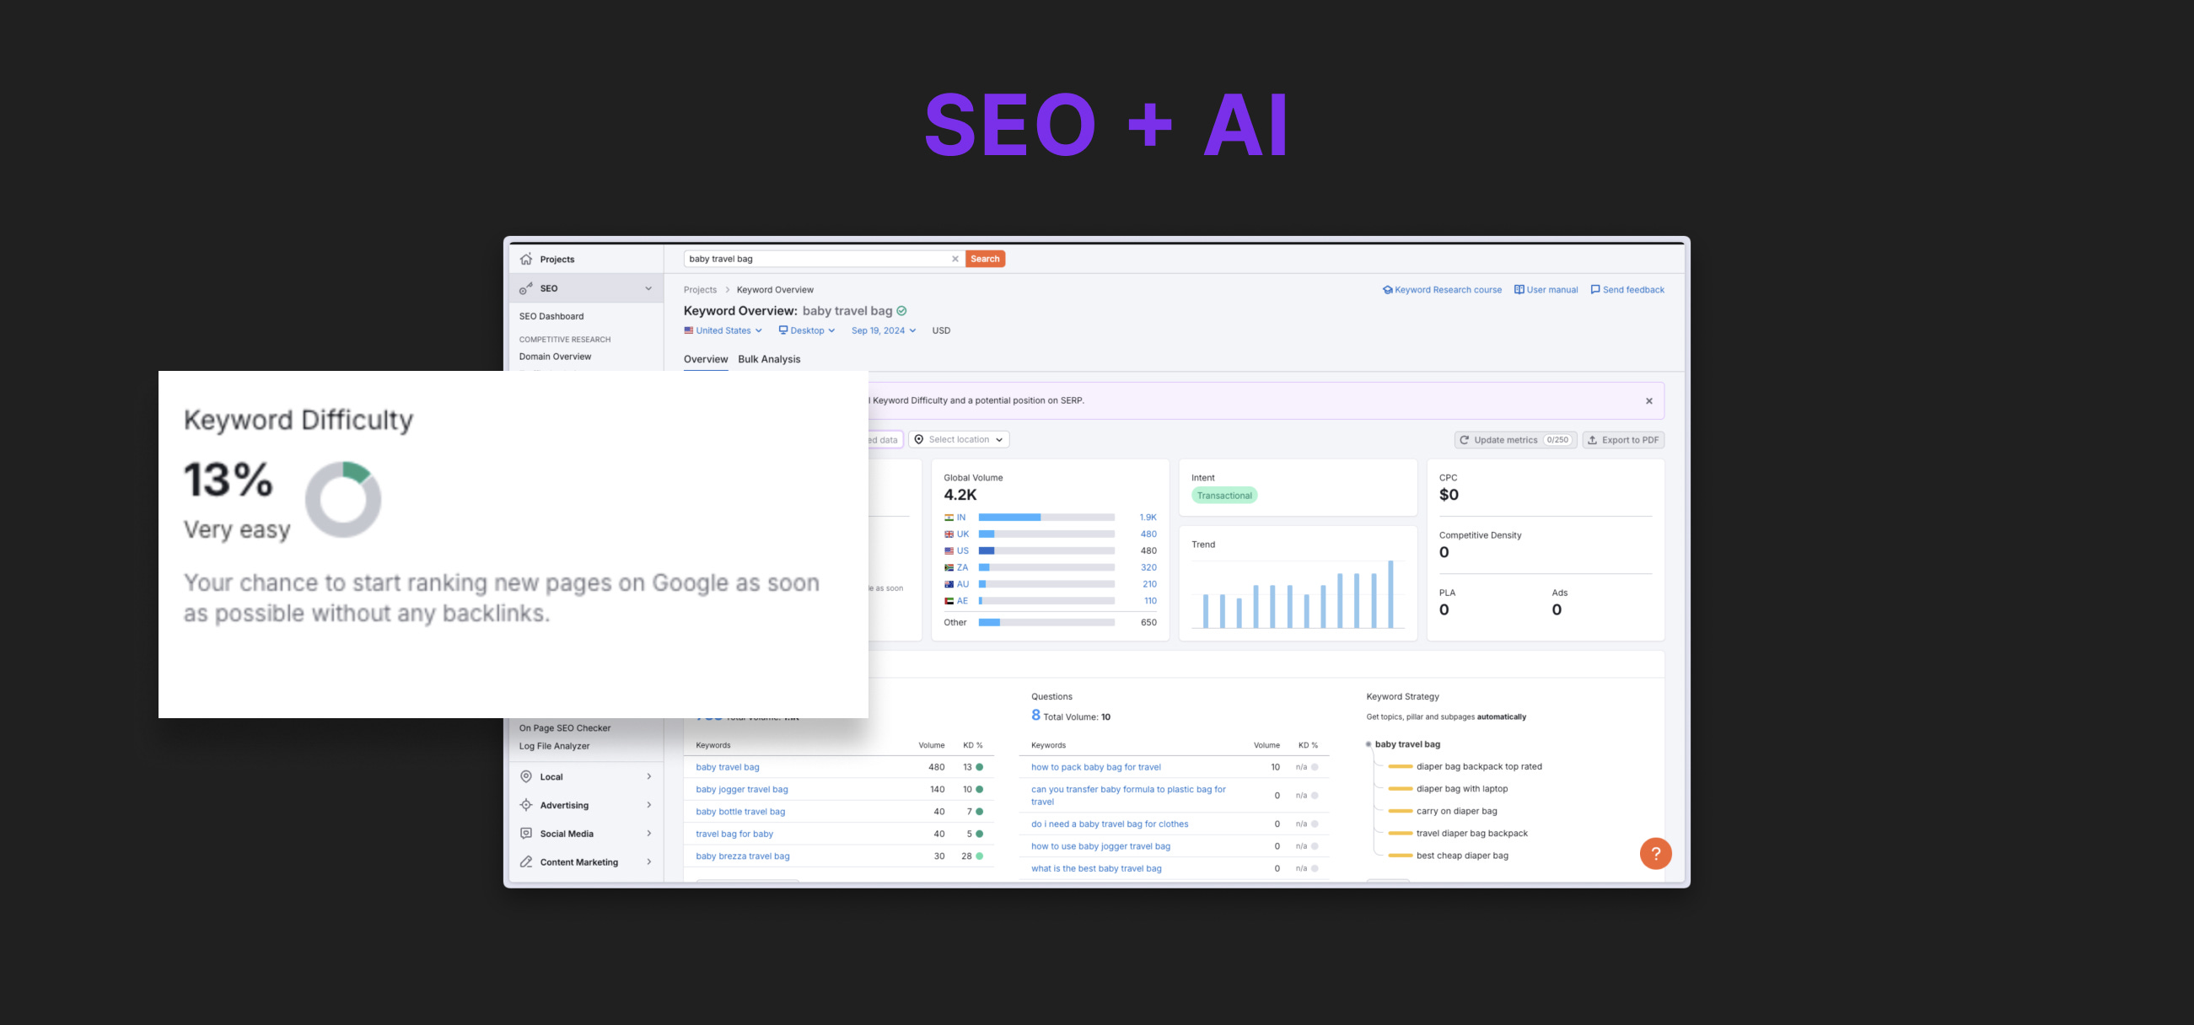Click Update metrics button
Image resolution: width=2194 pixels, height=1025 pixels.
(x=1515, y=440)
